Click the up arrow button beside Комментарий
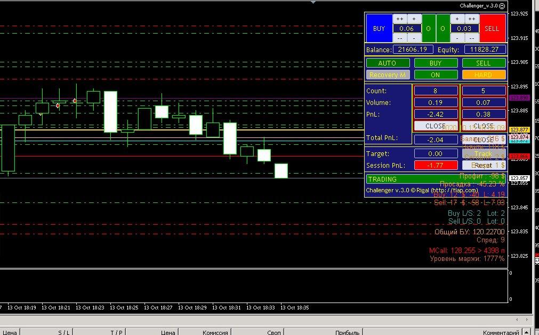 click(x=527, y=332)
